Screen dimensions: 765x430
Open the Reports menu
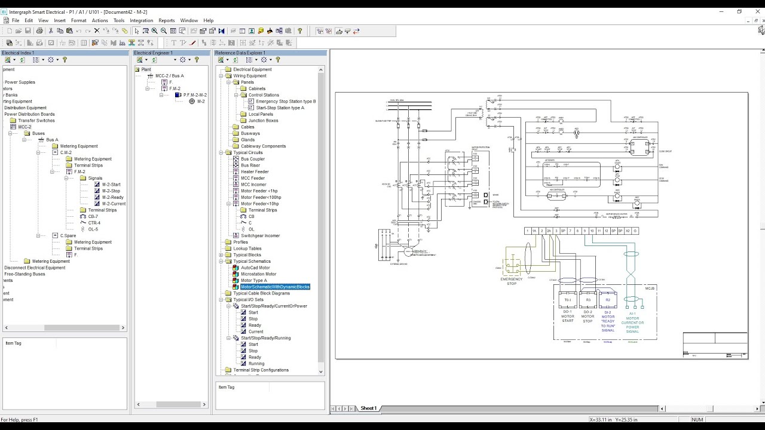tap(167, 20)
